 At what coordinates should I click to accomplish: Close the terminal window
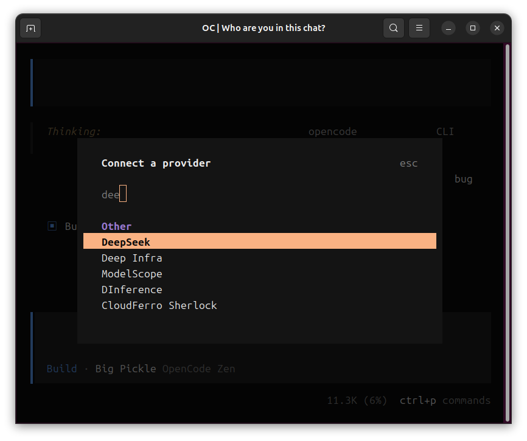[x=497, y=28]
